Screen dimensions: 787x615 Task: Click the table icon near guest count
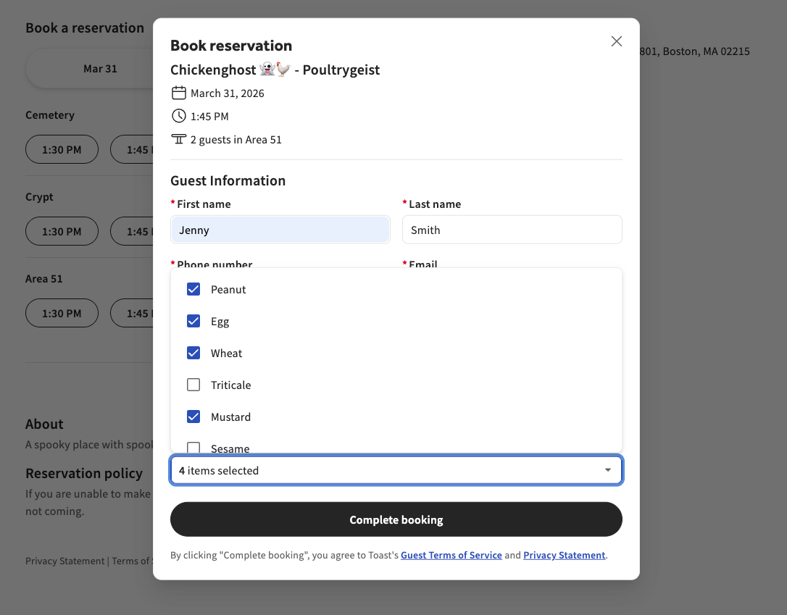click(179, 138)
